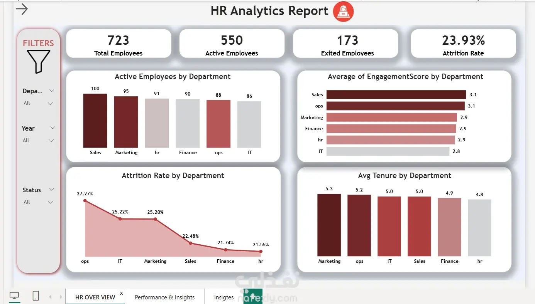Click hr 21.55% point in attrition chart
This screenshot has width=535, height=304.
pos(261,251)
